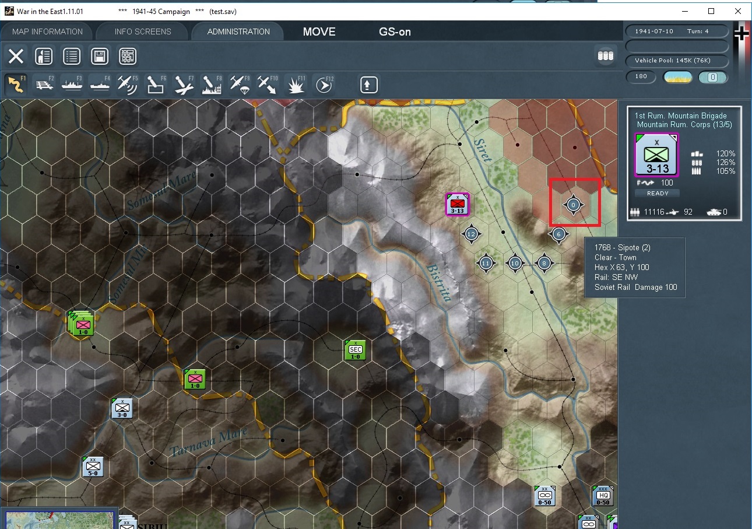Click the movement path marker labeled 0
The image size is (752, 529).
pos(573,205)
